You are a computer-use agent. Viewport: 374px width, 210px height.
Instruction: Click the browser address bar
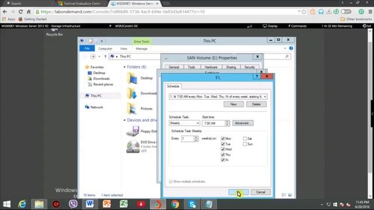[167, 12]
